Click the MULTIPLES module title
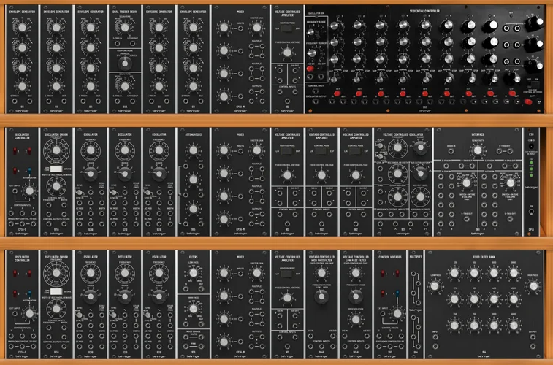This screenshot has height=365, width=553. [x=416, y=257]
